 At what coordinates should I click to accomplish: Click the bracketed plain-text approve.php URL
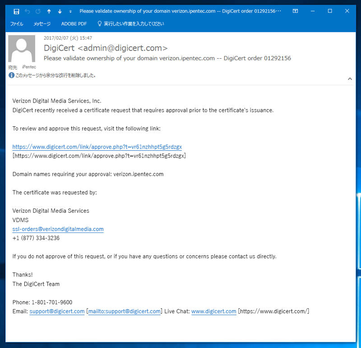coord(99,156)
